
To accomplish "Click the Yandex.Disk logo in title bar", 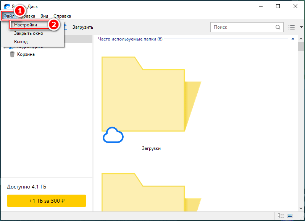I will 6,6.
